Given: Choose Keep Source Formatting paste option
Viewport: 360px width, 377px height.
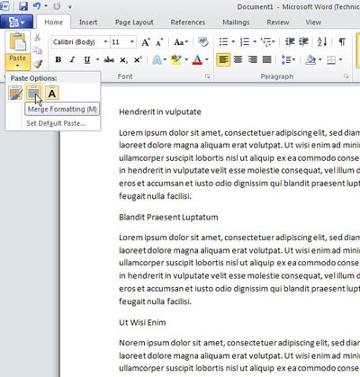Looking at the screenshot, I should (x=15, y=93).
